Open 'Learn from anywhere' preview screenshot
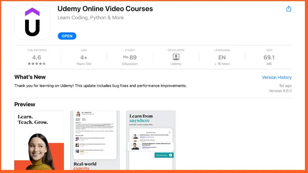Image resolution: width=308 pixels, height=173 pixels. [x=151, y=140]
